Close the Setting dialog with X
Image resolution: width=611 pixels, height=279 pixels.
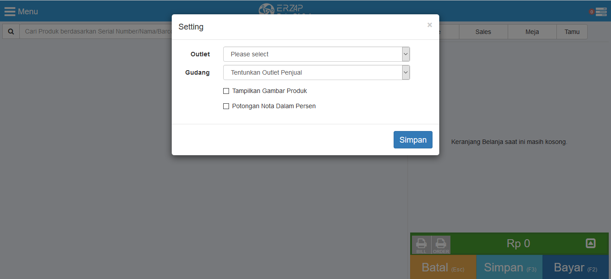pos(429,25)
